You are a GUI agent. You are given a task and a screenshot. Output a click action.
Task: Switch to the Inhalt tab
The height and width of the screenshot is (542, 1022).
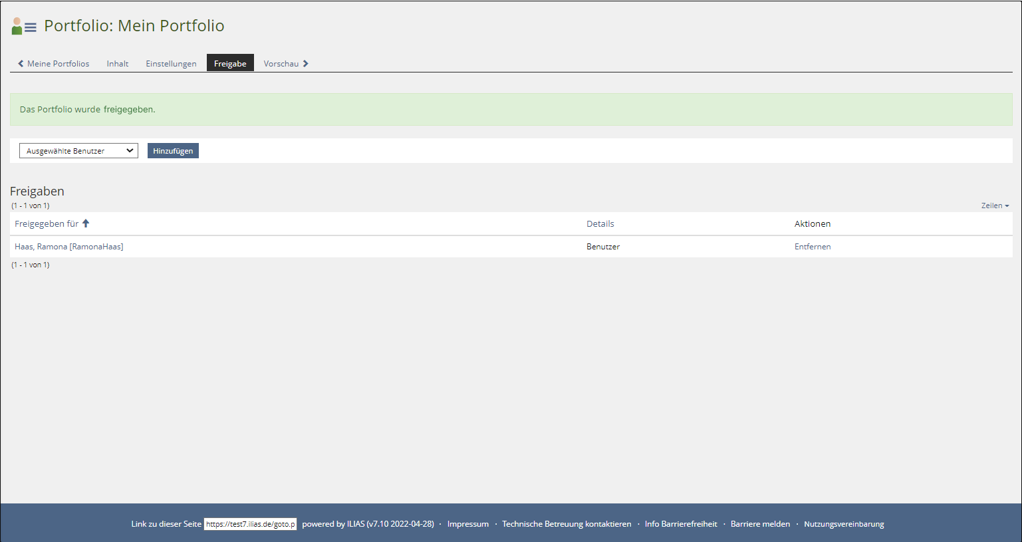(118, 64)
